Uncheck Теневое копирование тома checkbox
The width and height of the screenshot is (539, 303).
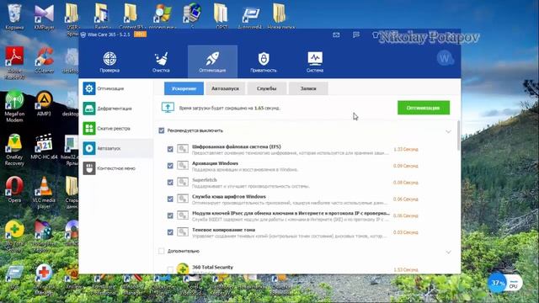tap(170, 232)
